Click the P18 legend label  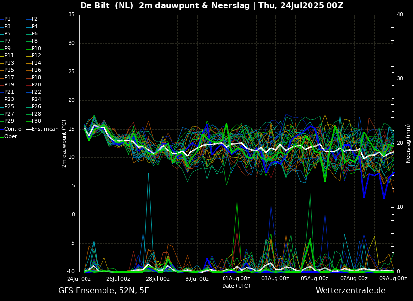(x=36, y=77)
